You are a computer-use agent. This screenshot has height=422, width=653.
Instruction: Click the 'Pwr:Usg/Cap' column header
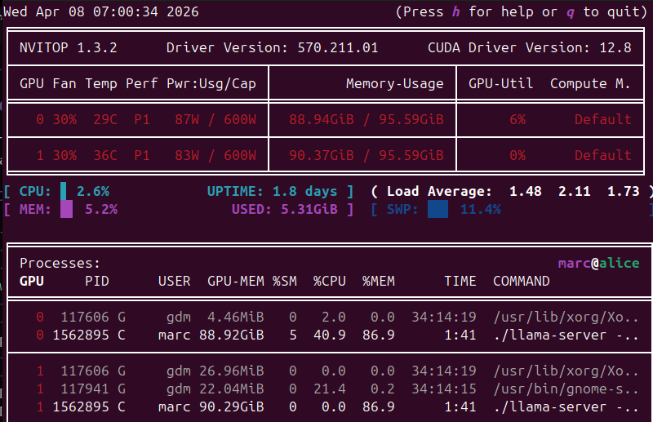point(211,84)
